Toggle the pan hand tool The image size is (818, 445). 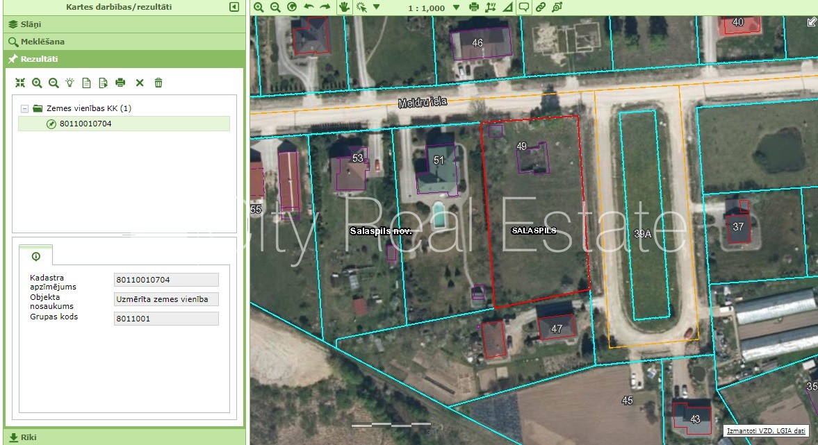coord(344,7)
